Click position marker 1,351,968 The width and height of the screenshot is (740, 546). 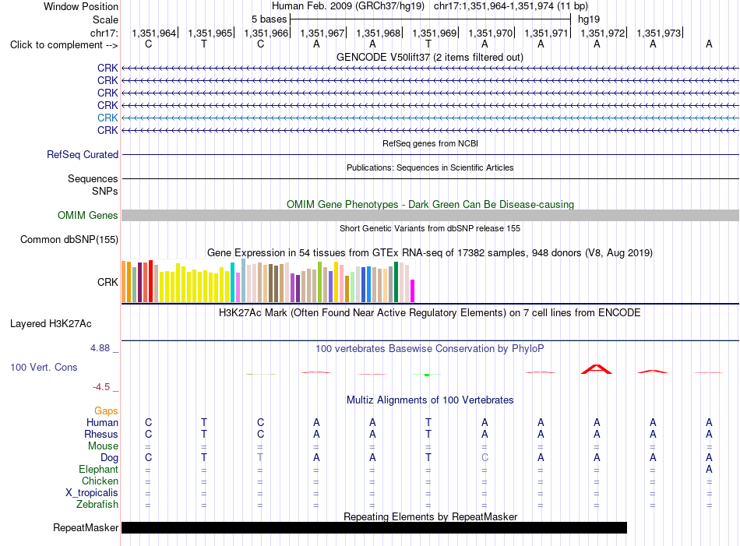coord(378,33)
